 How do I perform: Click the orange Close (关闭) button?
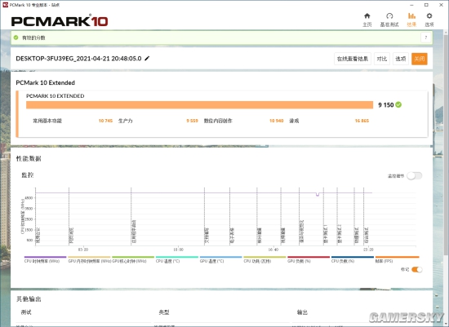click(x=420, y=59)
